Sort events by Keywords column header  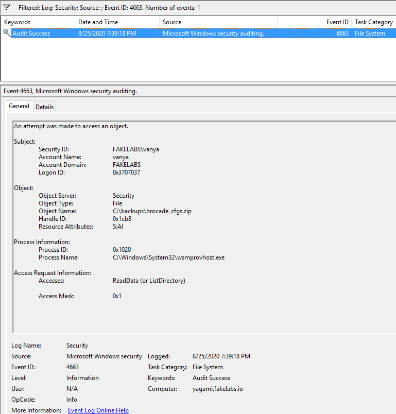point(18,22)
